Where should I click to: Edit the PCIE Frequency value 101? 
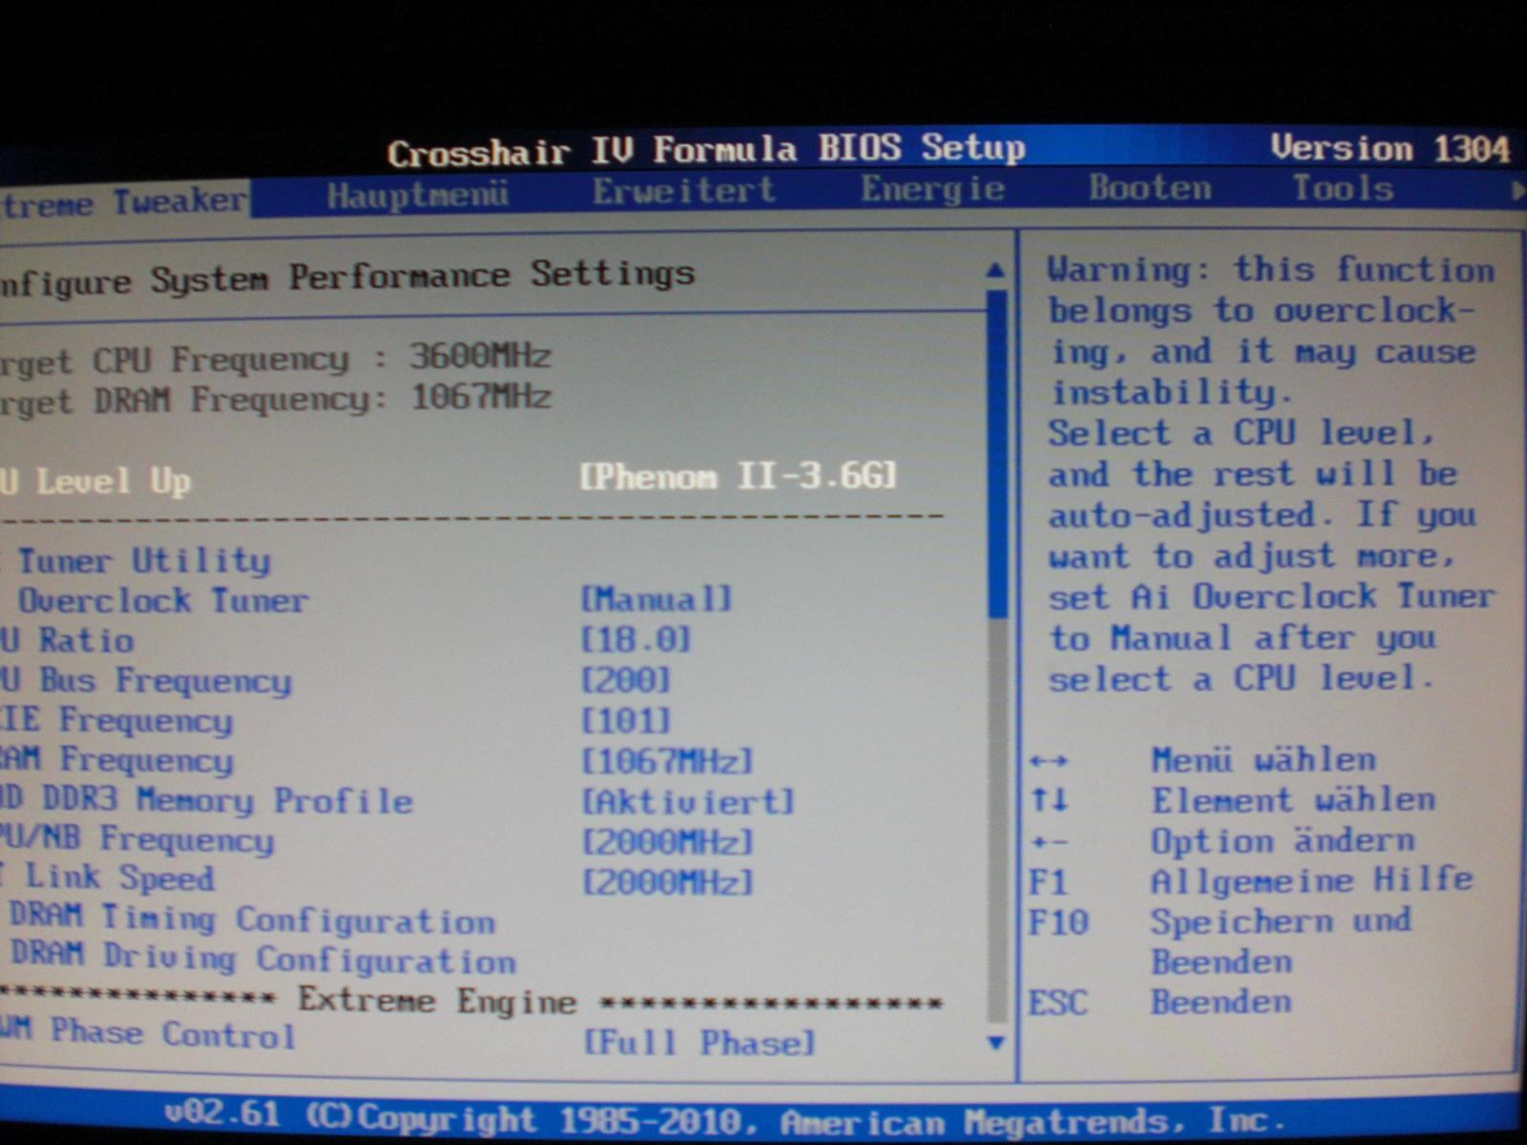pyautogui.click(x=626, y=720)
